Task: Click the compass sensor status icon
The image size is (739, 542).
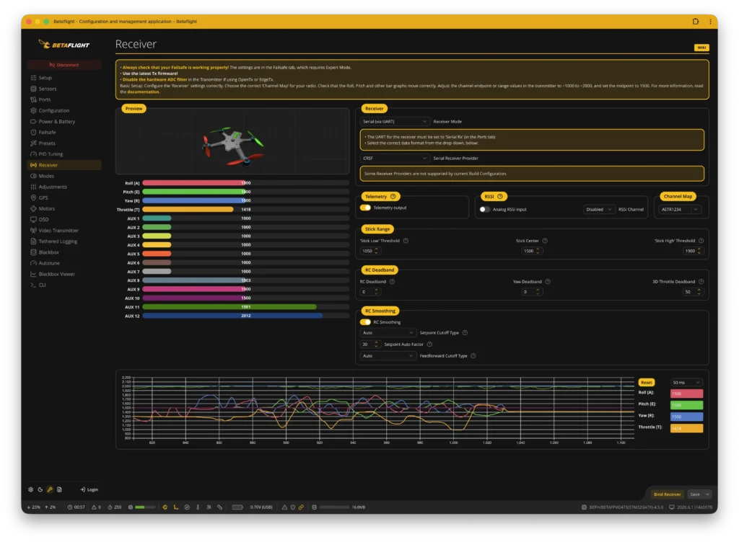Action: pyautogui.click(x=187, y=507)
